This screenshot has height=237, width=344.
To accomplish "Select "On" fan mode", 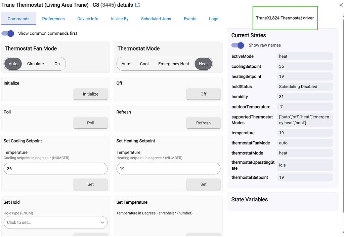I will pyautogui.click(x=57, y=64).
